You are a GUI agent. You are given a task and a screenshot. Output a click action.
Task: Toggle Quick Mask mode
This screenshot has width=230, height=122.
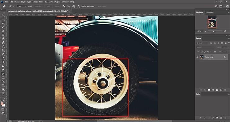[3, 109]
